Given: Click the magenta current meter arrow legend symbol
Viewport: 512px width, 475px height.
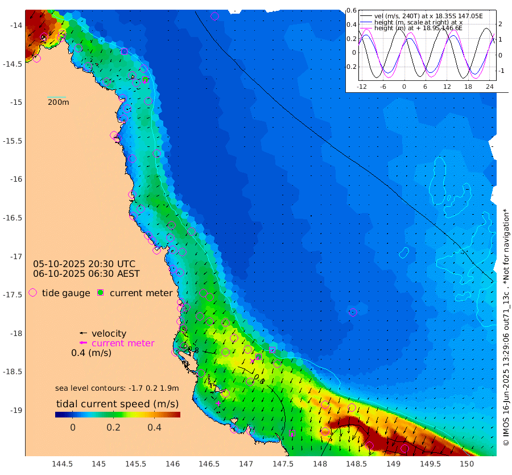Looking at the screenshot, I should [84, 343].
